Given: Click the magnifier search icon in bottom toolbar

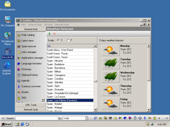Looking at the screenshot, I should [96, 118].
